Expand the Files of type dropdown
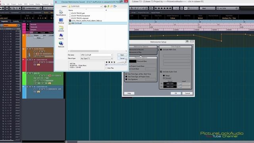The width and height of the screenshot is (254, 143). [x=112, y=58]
